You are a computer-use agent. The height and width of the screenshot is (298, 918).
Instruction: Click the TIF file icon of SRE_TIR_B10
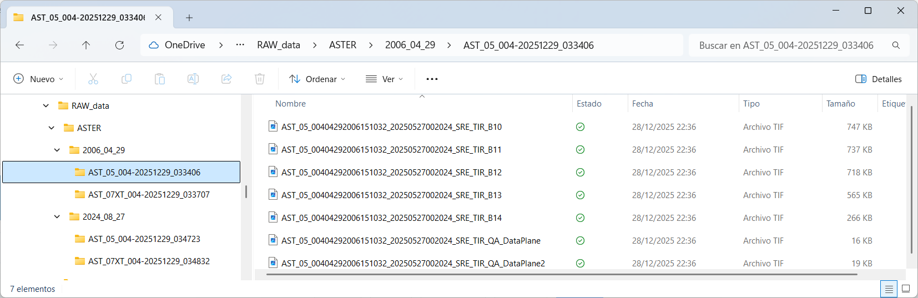(273, 126)
